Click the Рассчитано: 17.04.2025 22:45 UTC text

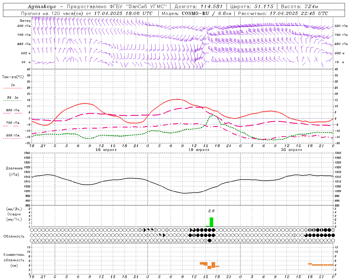pyautogui.click(x=283, y=13)
